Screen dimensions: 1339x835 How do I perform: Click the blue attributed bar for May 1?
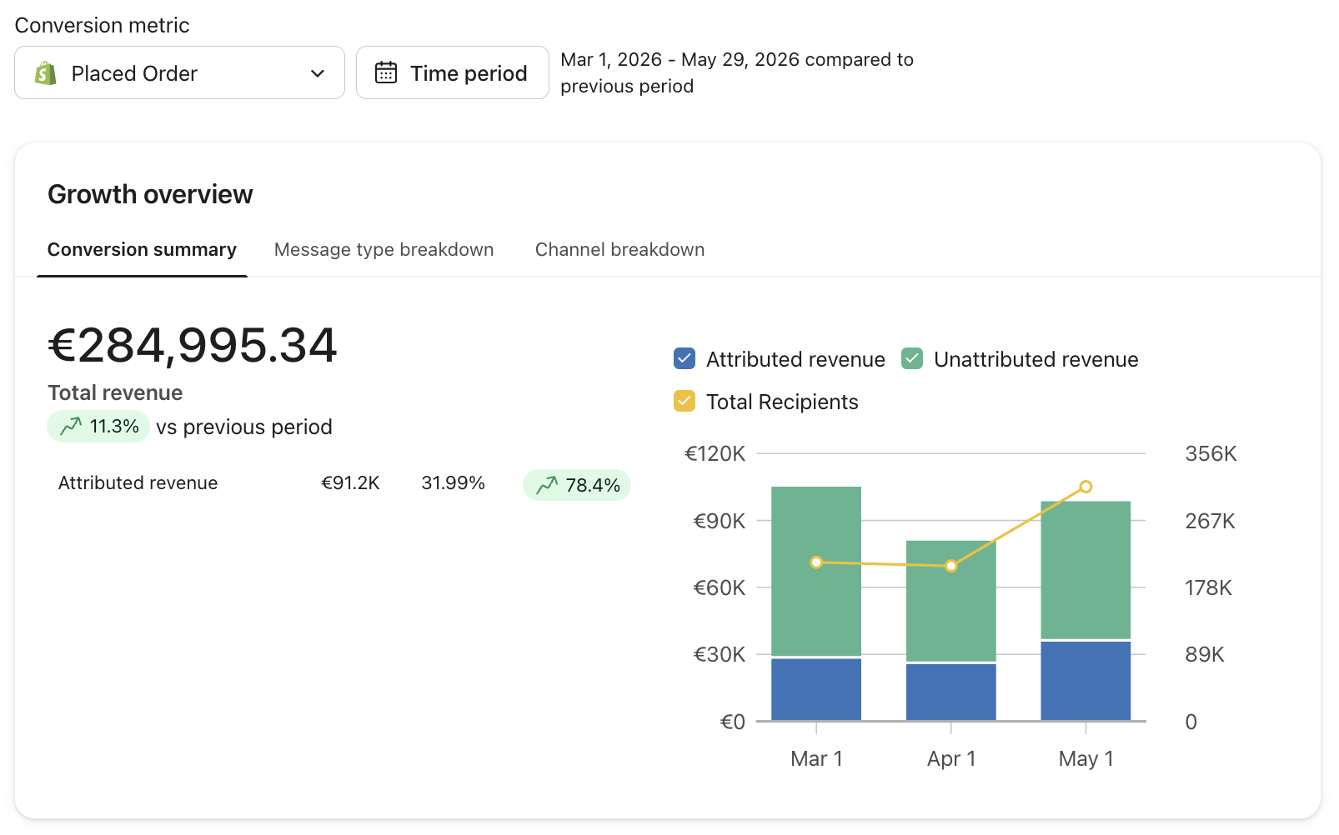click(1086, 681)
